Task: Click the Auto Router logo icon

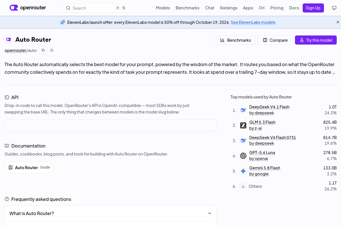Action: point(9,39)
